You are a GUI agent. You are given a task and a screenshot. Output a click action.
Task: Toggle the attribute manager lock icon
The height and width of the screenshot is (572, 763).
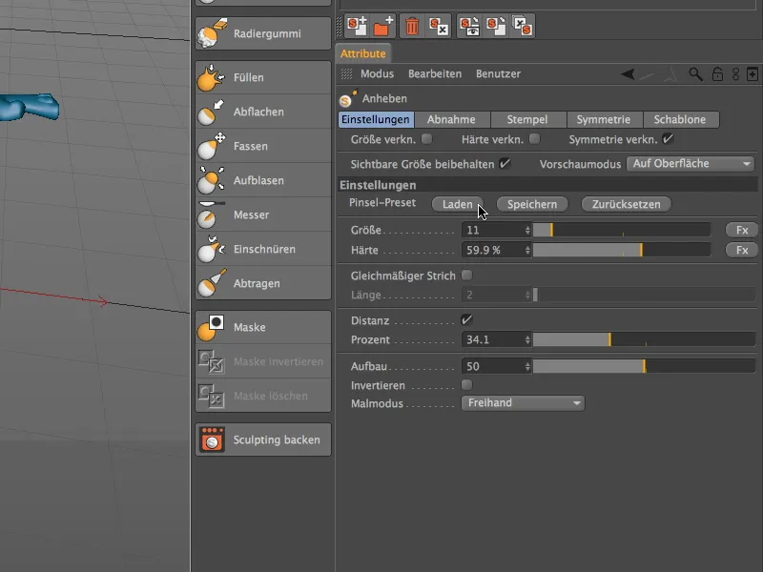[718, 74]
